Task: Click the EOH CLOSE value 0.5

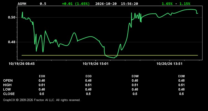Action: click(42, 94)
